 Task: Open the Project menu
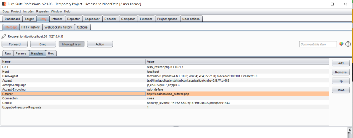click(x=16, y=11)
